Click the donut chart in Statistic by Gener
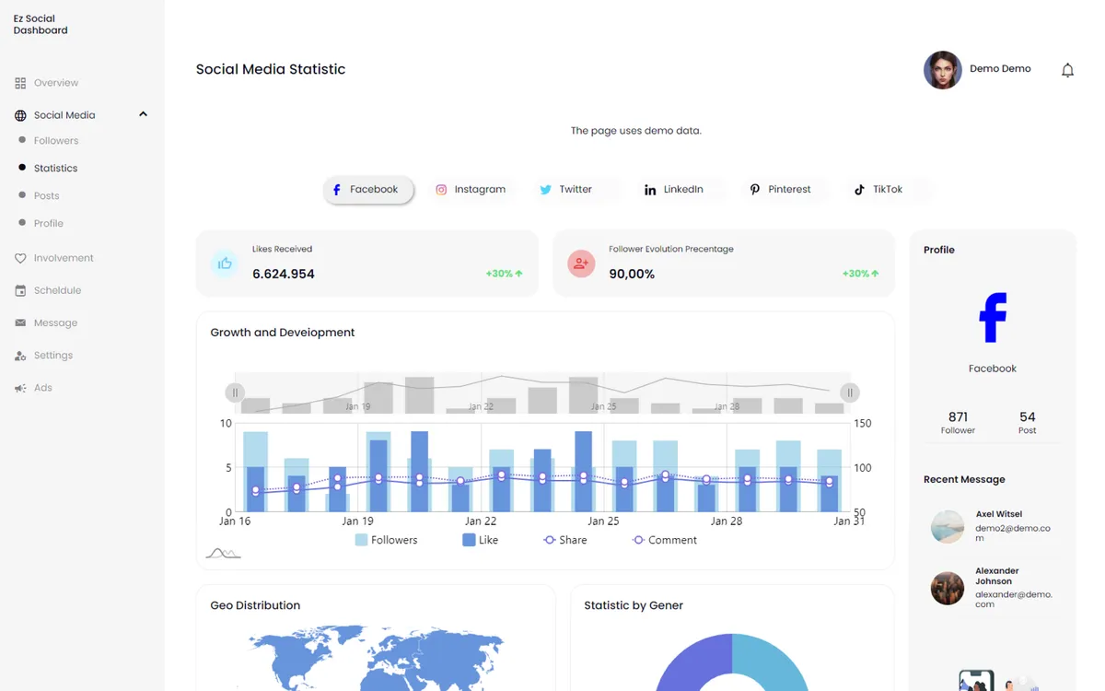 (732, 663)
